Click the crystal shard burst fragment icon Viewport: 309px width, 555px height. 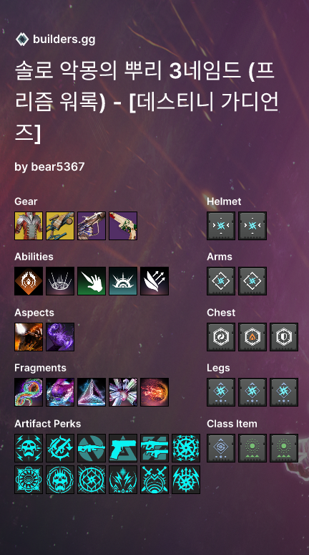point(123,392)
